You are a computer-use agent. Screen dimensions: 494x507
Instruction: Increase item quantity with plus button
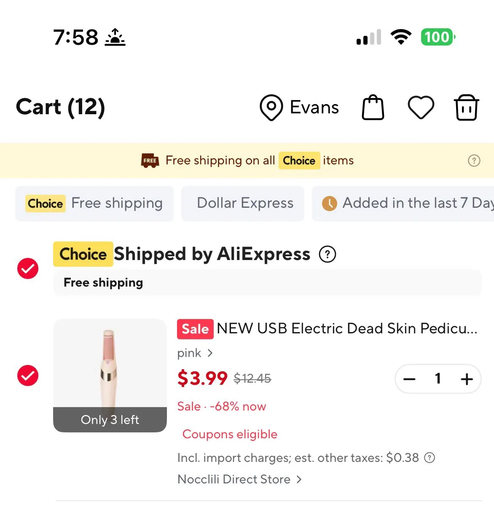pos(467,379)
